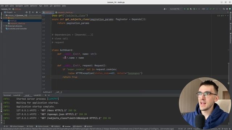The width and height of the screenshot is (232, 130).
Task: Open the Bookmarks side stripe
Action: pyautogui.click(x=1, y=107)
